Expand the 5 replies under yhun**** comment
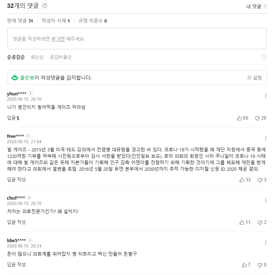The image size is (273, 275). click(x=13, y=118)
